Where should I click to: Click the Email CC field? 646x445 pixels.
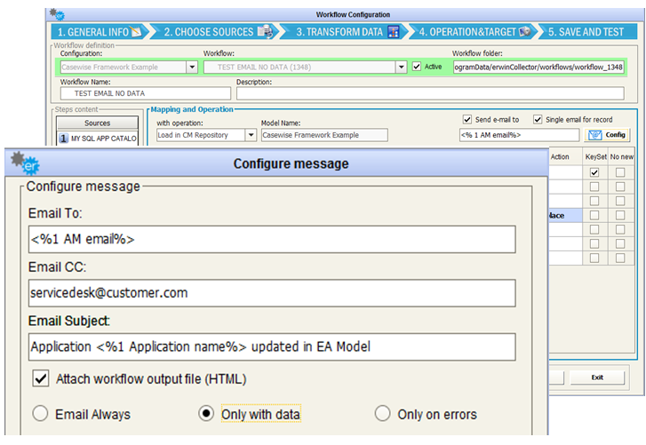pyautogui.click(x=272, y=293)
